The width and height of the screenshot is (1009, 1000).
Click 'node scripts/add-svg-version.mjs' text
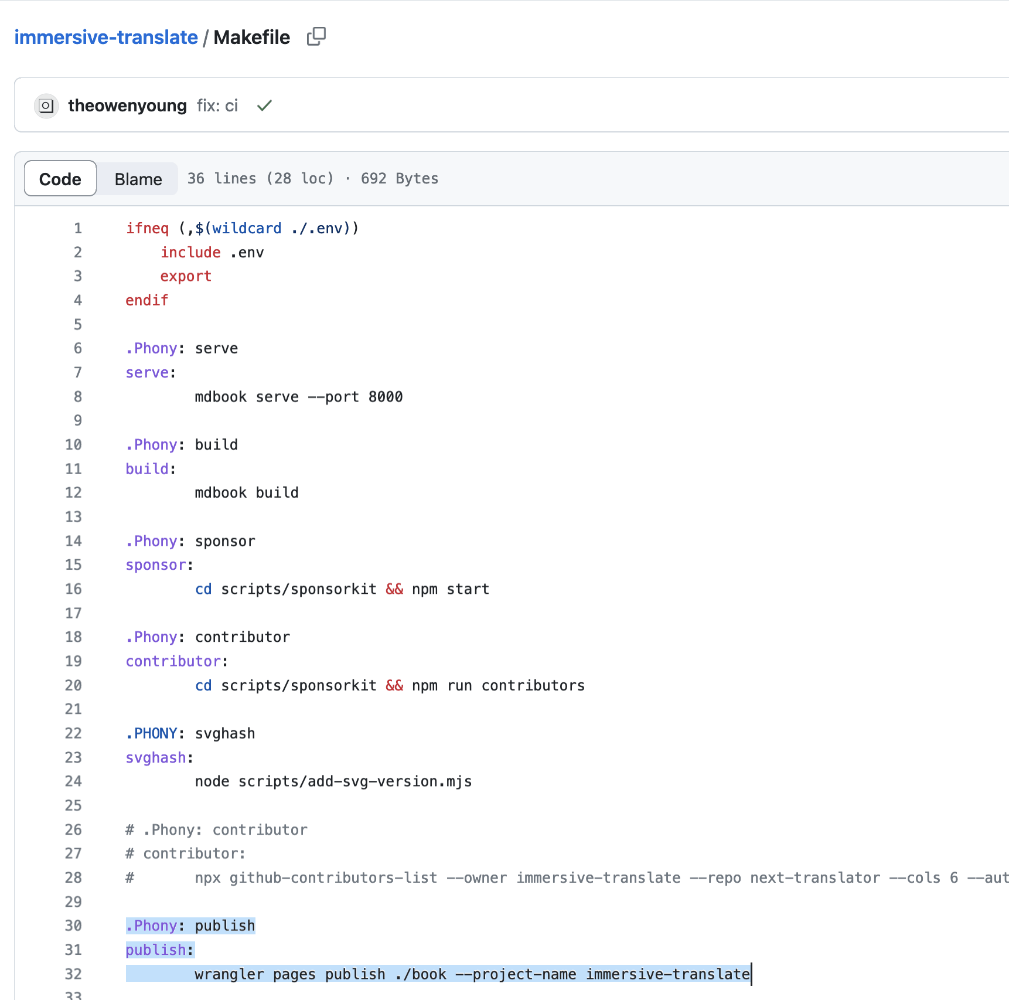tap(333, 781)
